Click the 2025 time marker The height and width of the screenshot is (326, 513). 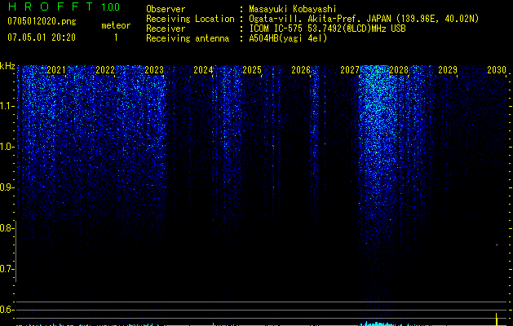click(252, 69)
